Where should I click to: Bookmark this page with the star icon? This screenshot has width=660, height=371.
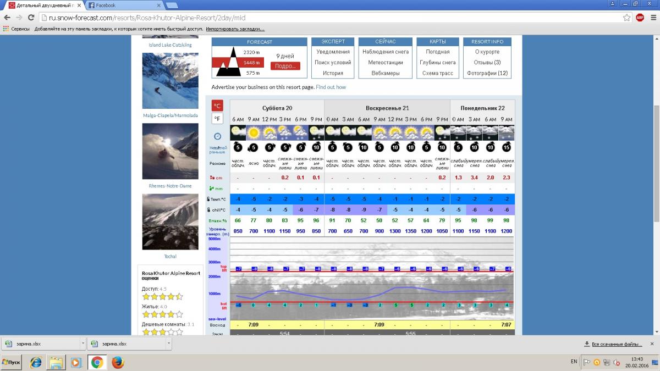pos(626,18)
